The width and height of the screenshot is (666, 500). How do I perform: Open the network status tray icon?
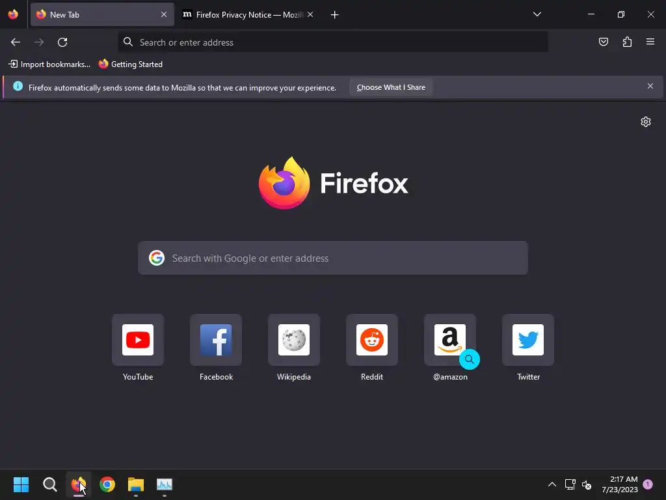point(570,484)
